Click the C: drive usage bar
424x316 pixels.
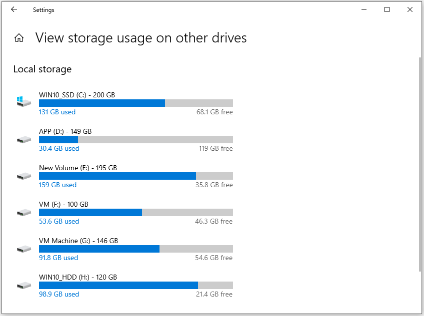[x=135, y=103]
